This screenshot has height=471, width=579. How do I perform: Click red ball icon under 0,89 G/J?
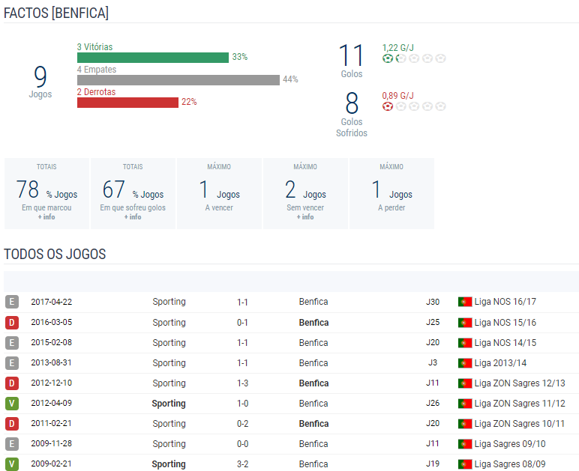[387, 106]
